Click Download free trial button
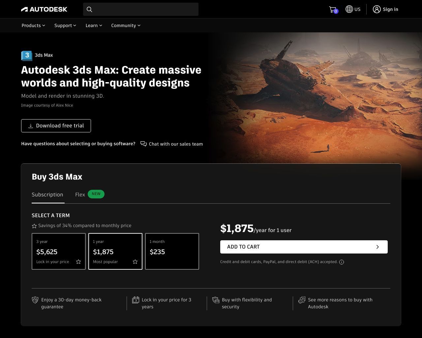The width and height of the screenshot is (422, 338). [56, 126]
